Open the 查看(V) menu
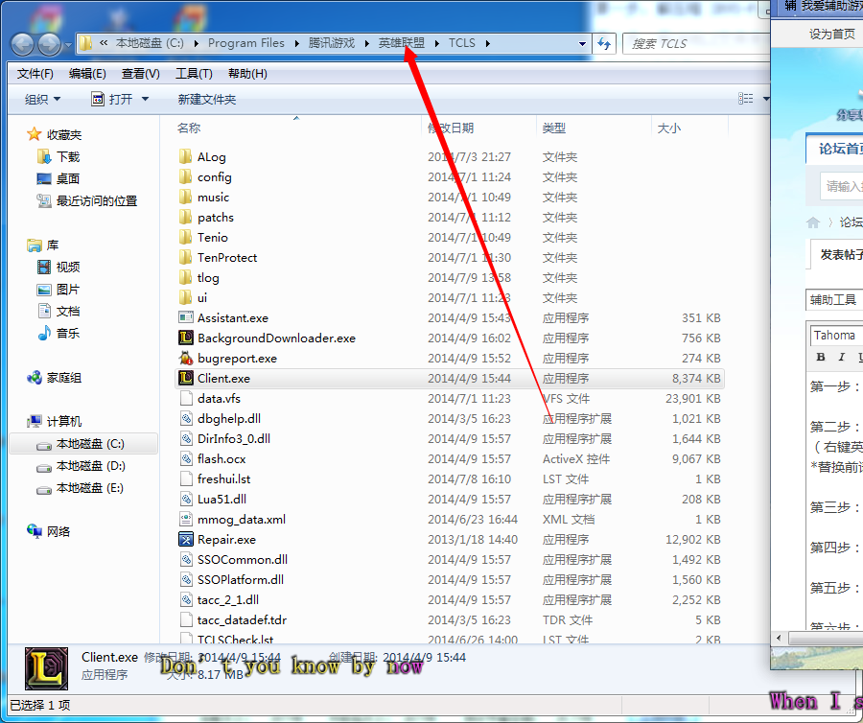The image size is (863, 723). pyautogui.click(x=141, y=74)
